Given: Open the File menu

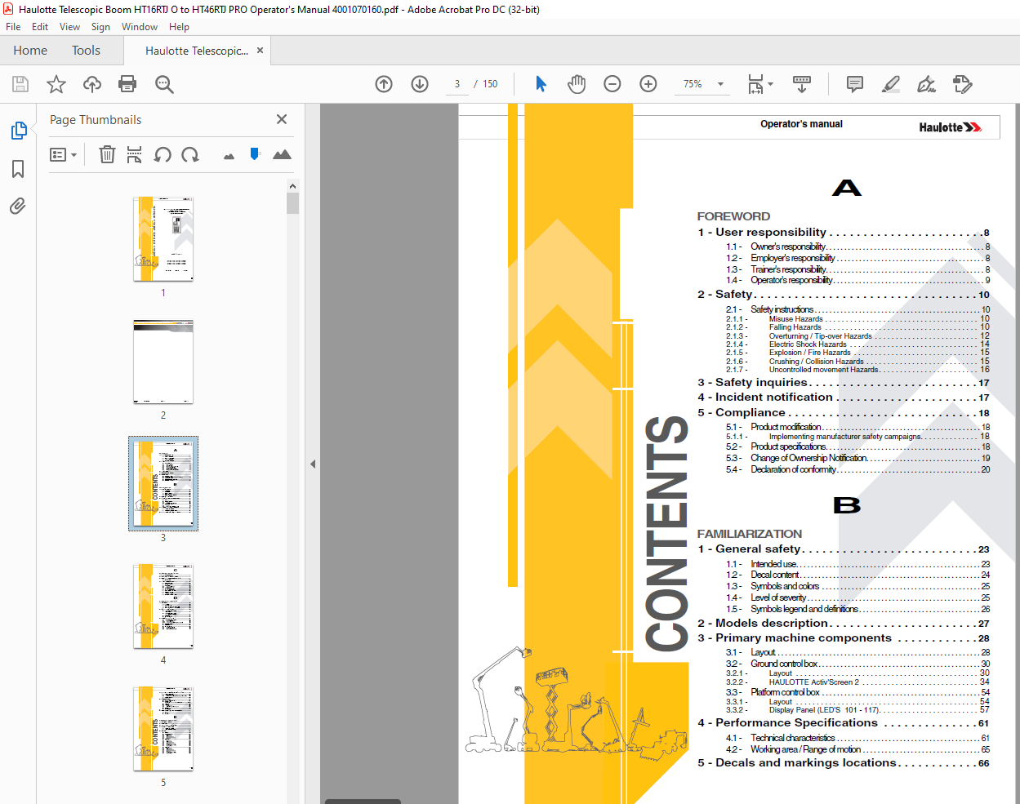Looking at the screenshot, I should point(13,27).
